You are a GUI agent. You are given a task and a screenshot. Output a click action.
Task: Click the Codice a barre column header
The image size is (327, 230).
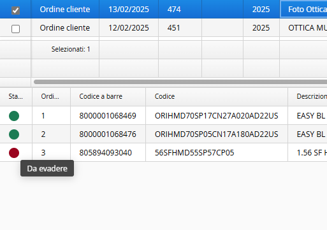108,97
